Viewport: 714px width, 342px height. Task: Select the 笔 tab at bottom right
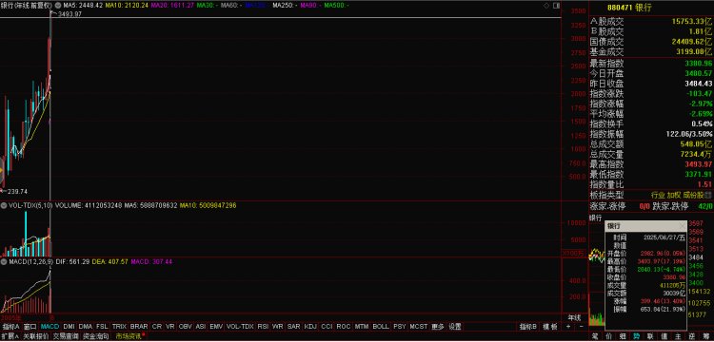595,337
